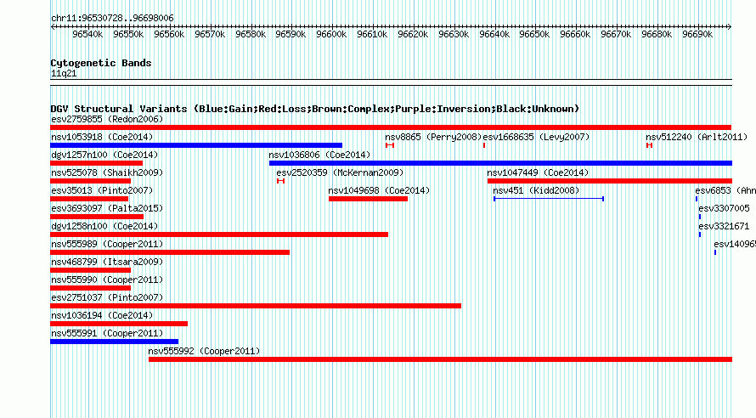This screenshot has height=418, width=756.
Task: Open variant label nsv468799 (Itsara2009)
Action: point(107,262)
